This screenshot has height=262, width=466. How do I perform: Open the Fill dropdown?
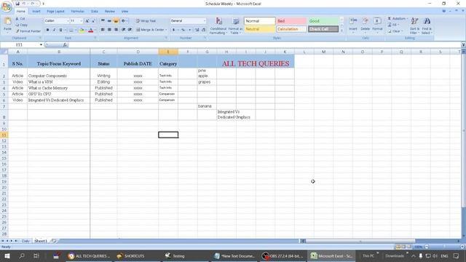click(x=393, y=25)
